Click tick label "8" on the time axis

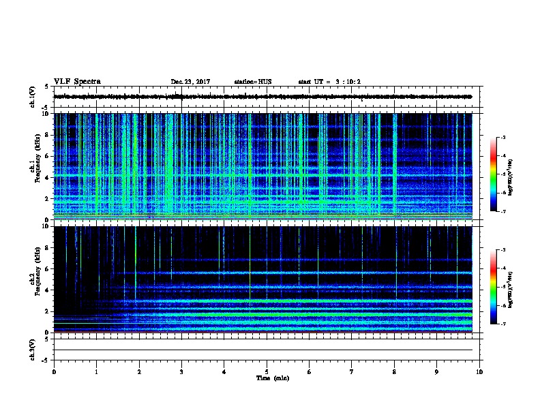click(x=394, y=372)
